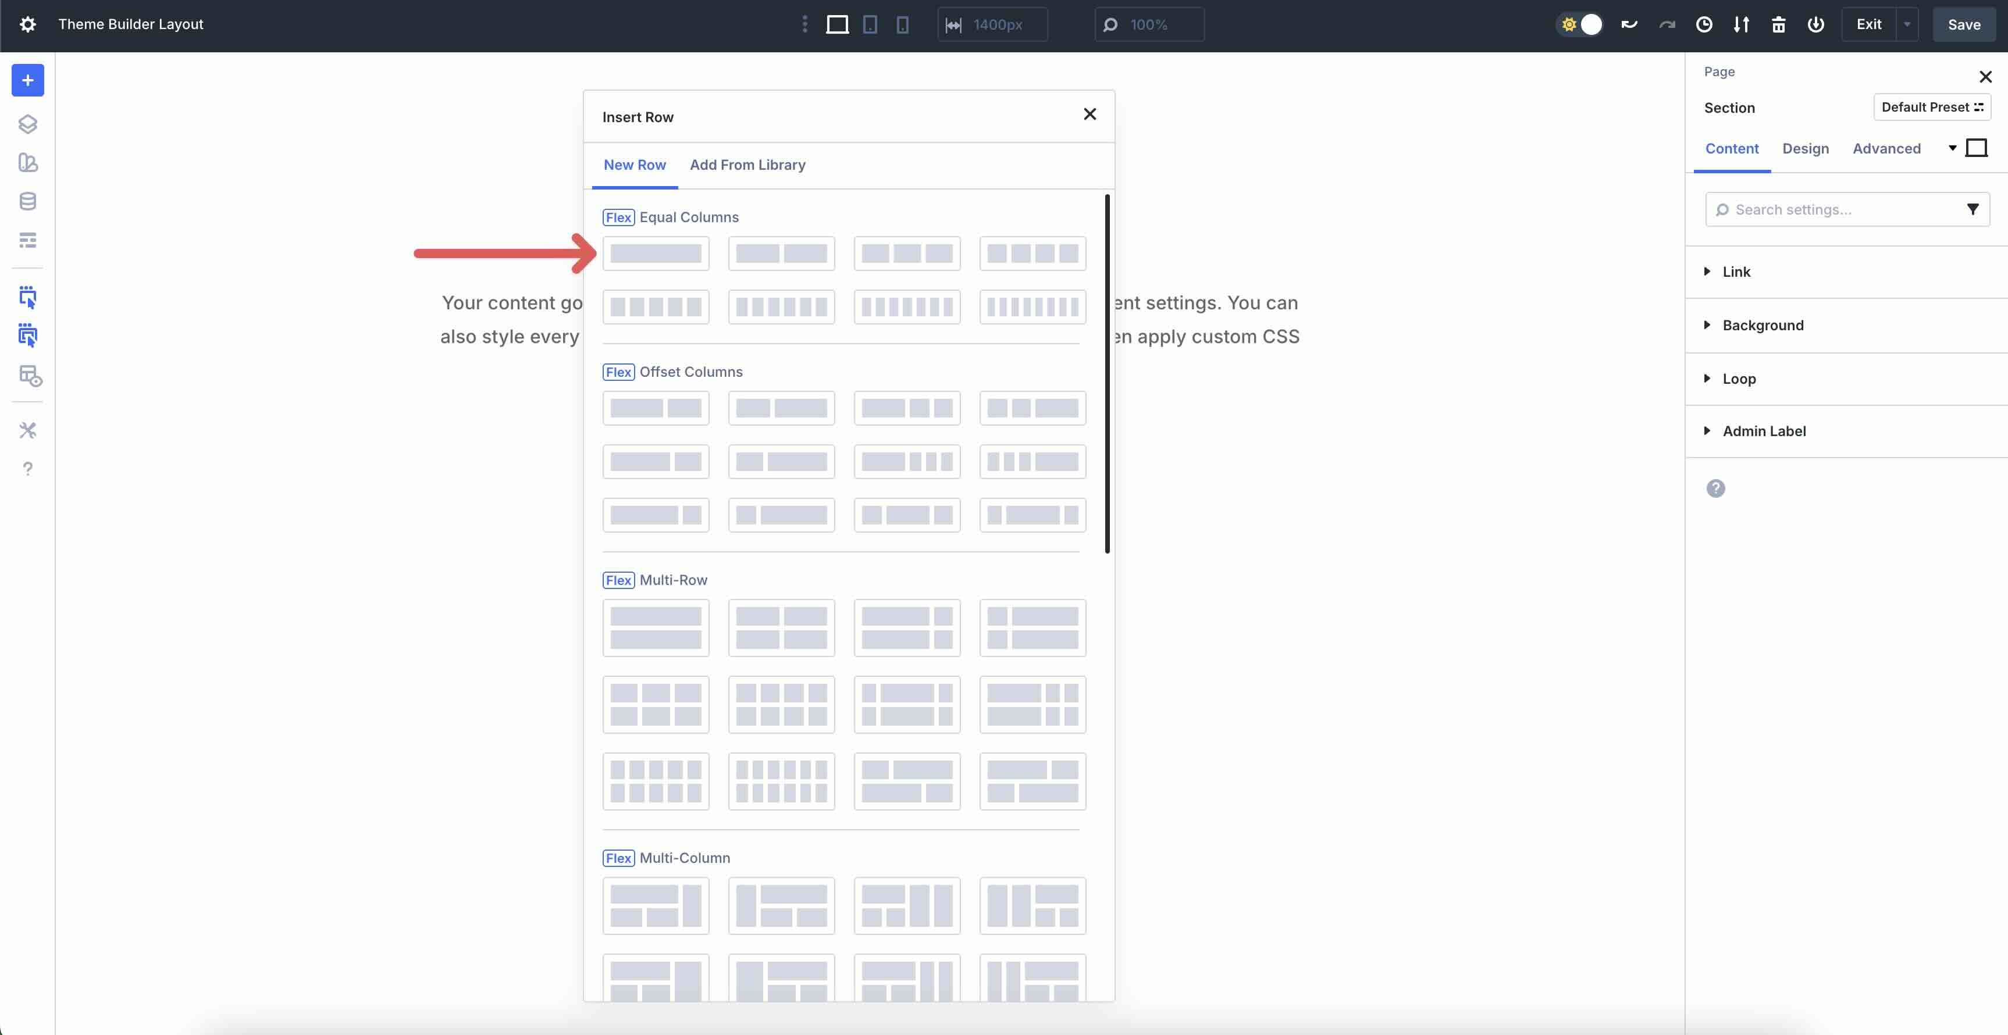Click the undo arrow in top toolbar

click(x=1628, y=24)
